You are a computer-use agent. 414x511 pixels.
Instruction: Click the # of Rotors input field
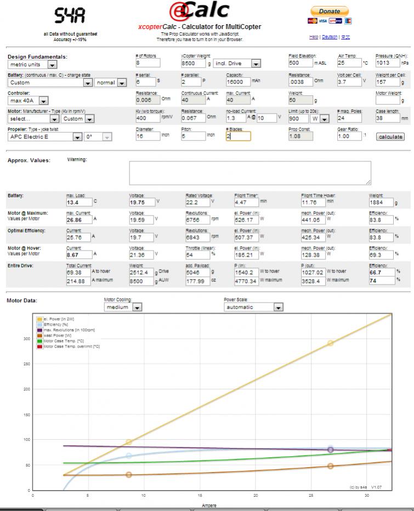pos(148,63)
